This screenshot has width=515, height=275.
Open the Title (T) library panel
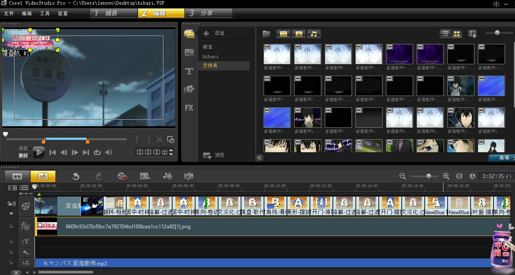pos(189,71)
